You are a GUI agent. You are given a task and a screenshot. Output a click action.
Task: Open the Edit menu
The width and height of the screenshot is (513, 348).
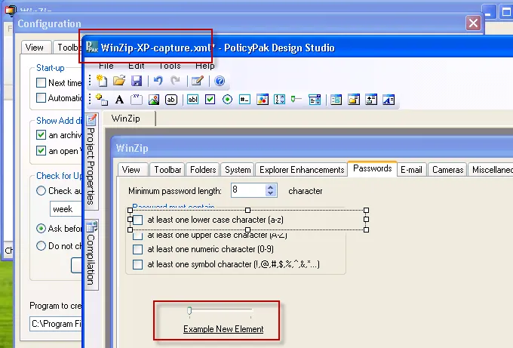point(137,66)
